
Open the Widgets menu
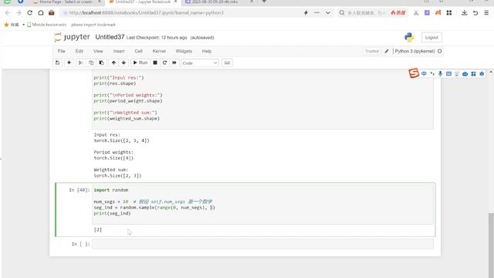pos(184,51)
